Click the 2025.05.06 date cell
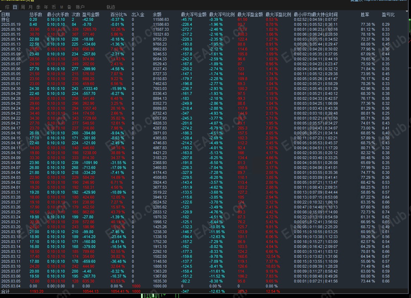Image resolution: width=411 pixels, height=298 pixels. tap(11, 69)
